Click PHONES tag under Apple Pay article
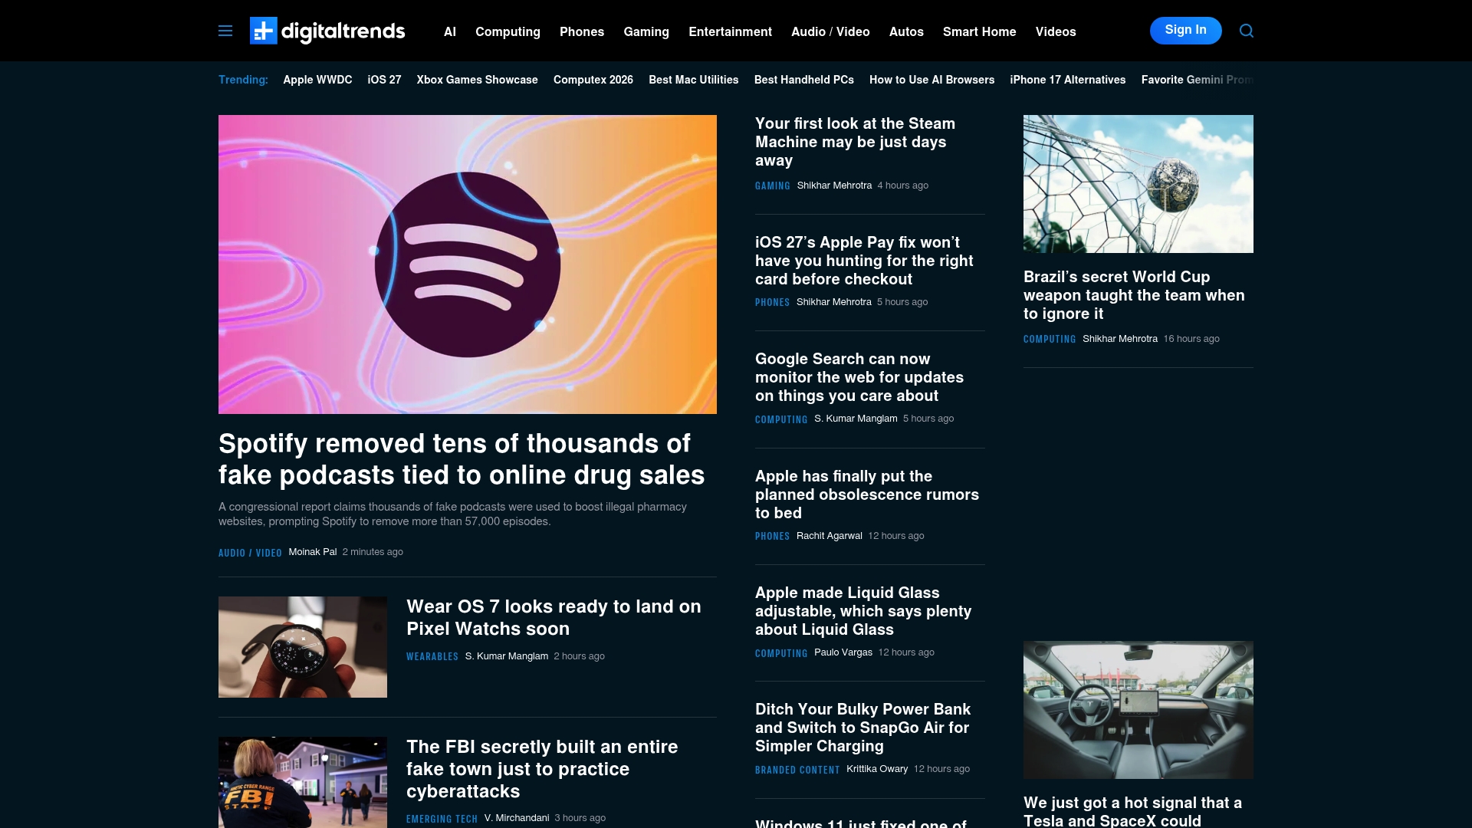Screen dimensions: 1472x828 pyautogui.click(x=772, y=303)
